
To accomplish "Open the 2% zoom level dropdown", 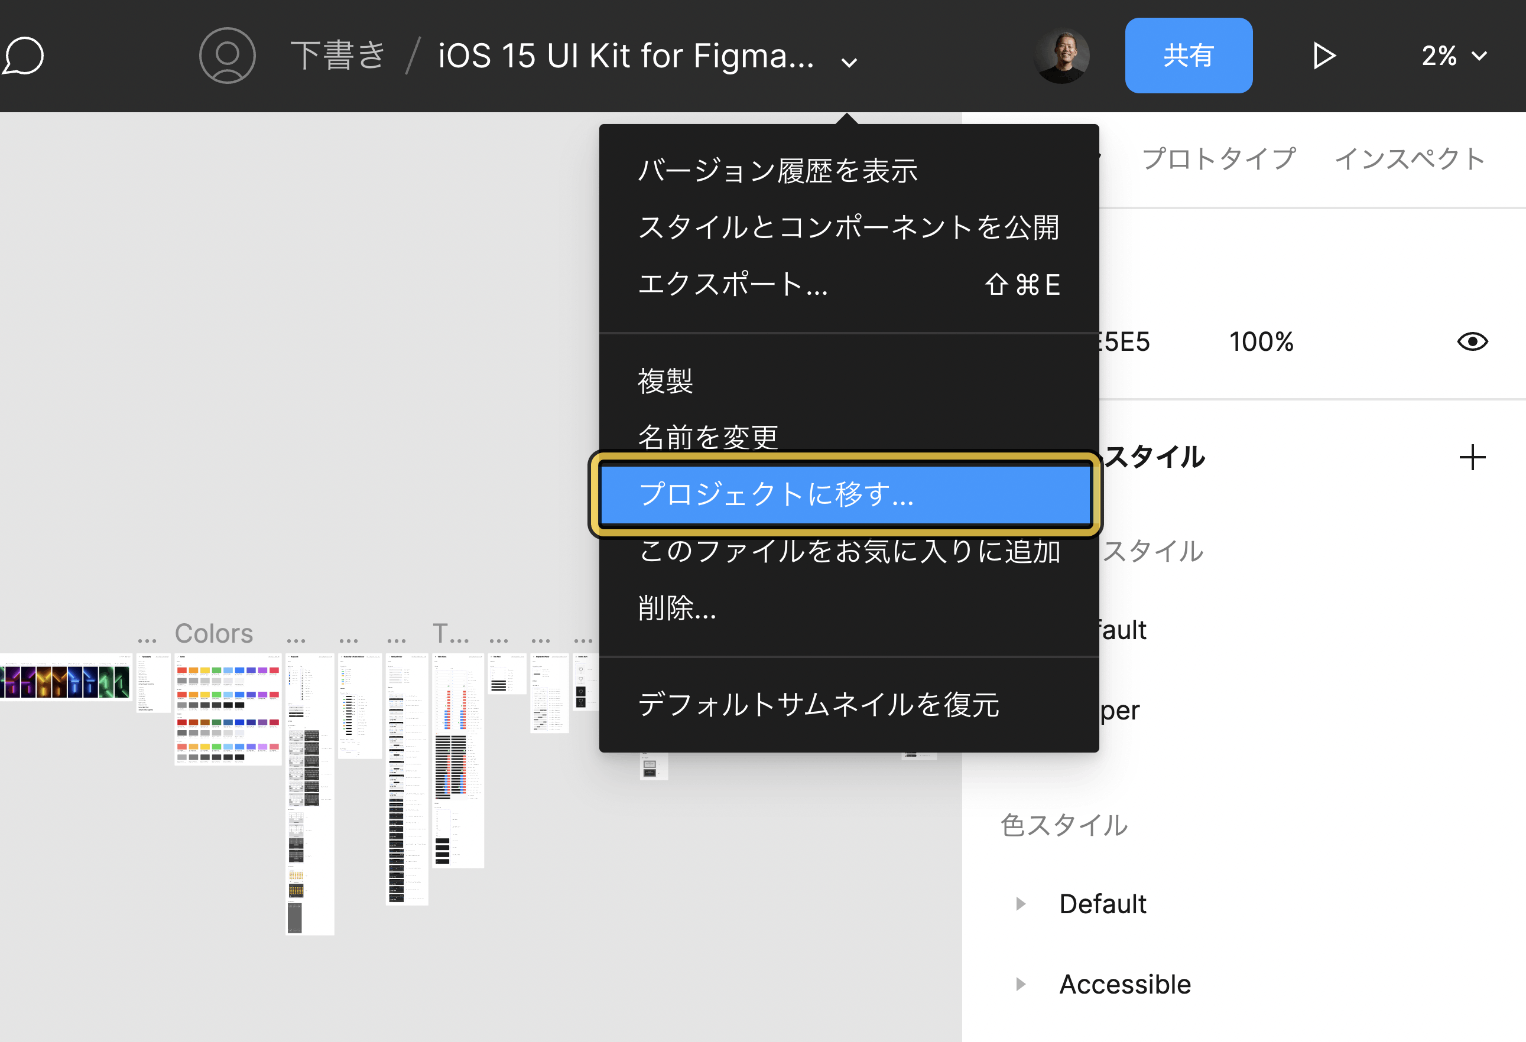I will point(1454,56).
